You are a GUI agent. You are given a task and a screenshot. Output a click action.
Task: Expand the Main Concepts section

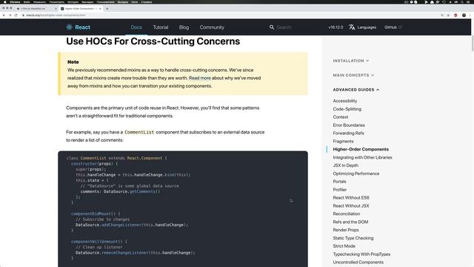353,75
